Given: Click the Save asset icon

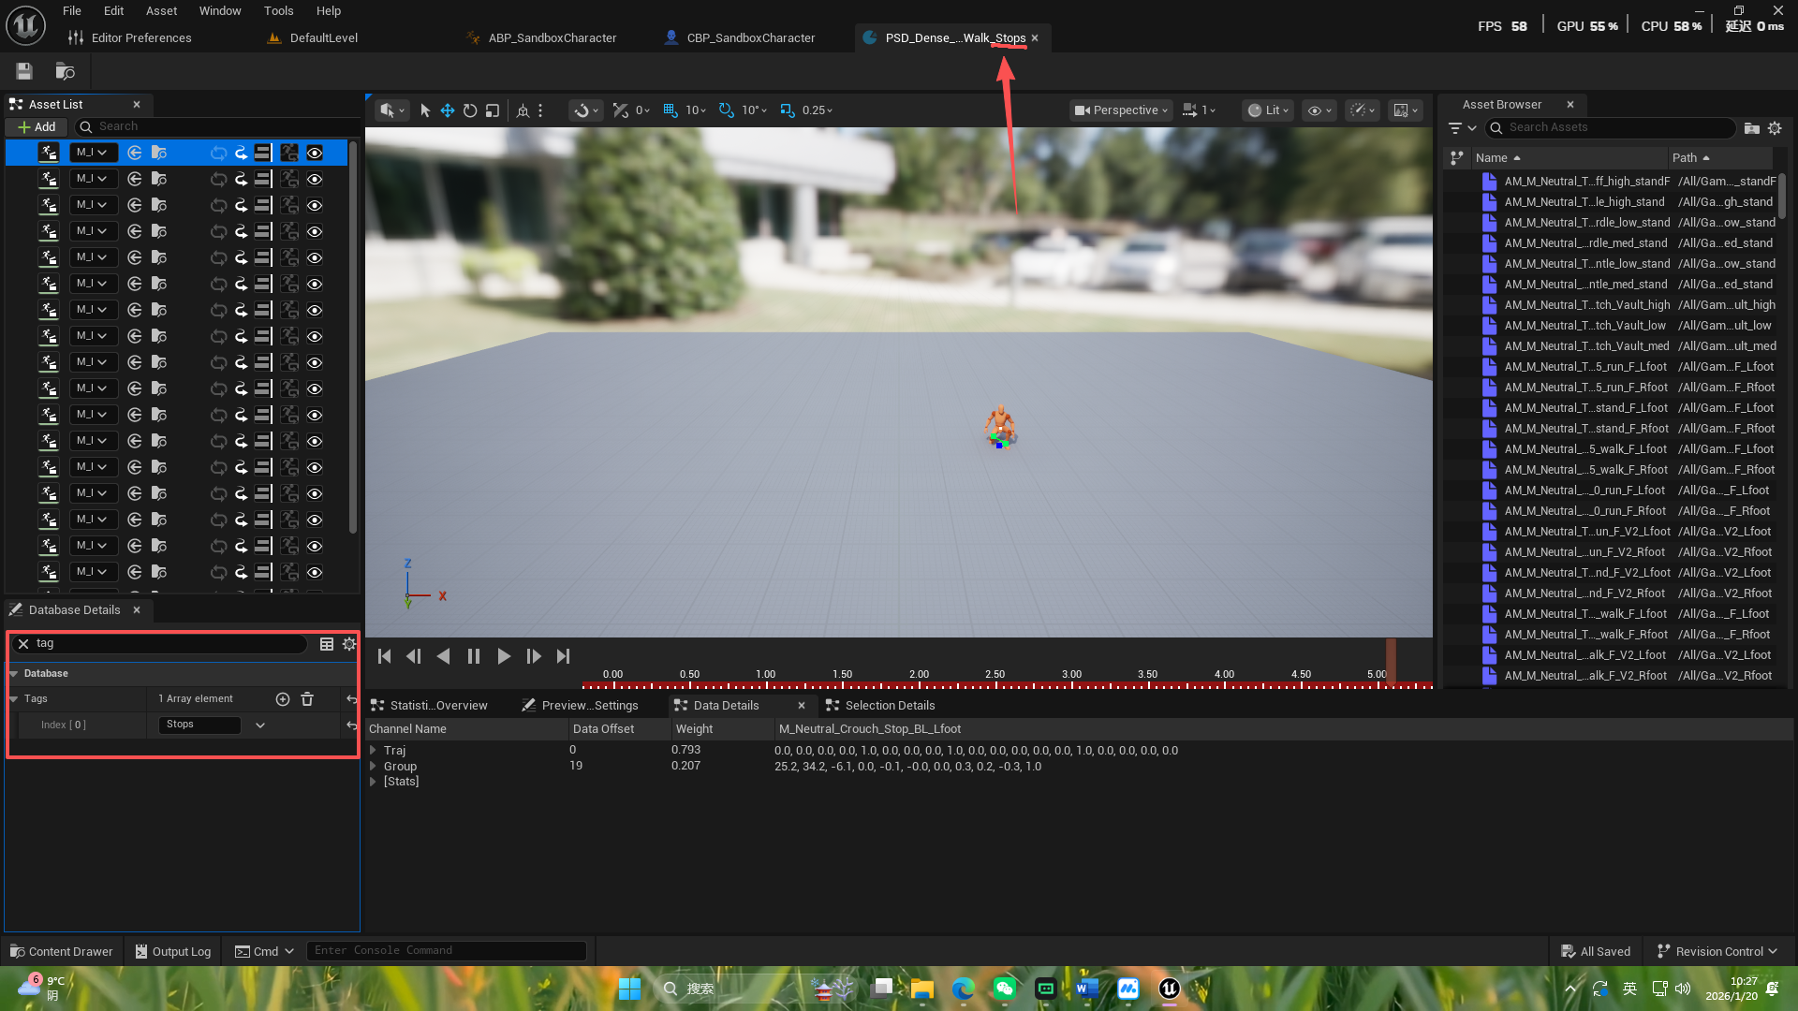Looking at the screenshot, I should [x=24, y=71].
